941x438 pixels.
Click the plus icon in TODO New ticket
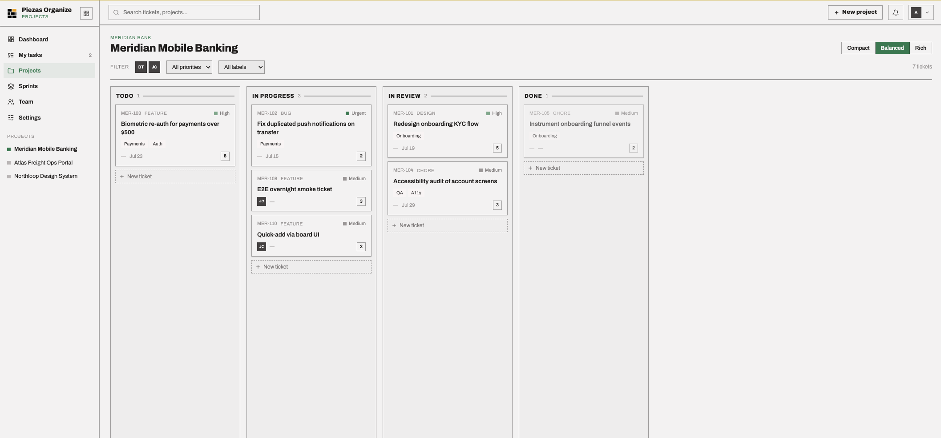pos(122,177)
